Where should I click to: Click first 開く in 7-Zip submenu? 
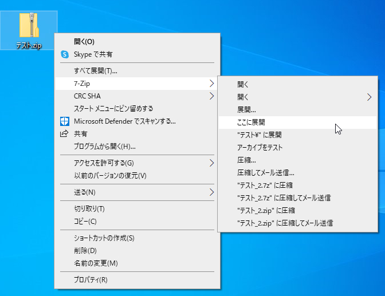297,84
